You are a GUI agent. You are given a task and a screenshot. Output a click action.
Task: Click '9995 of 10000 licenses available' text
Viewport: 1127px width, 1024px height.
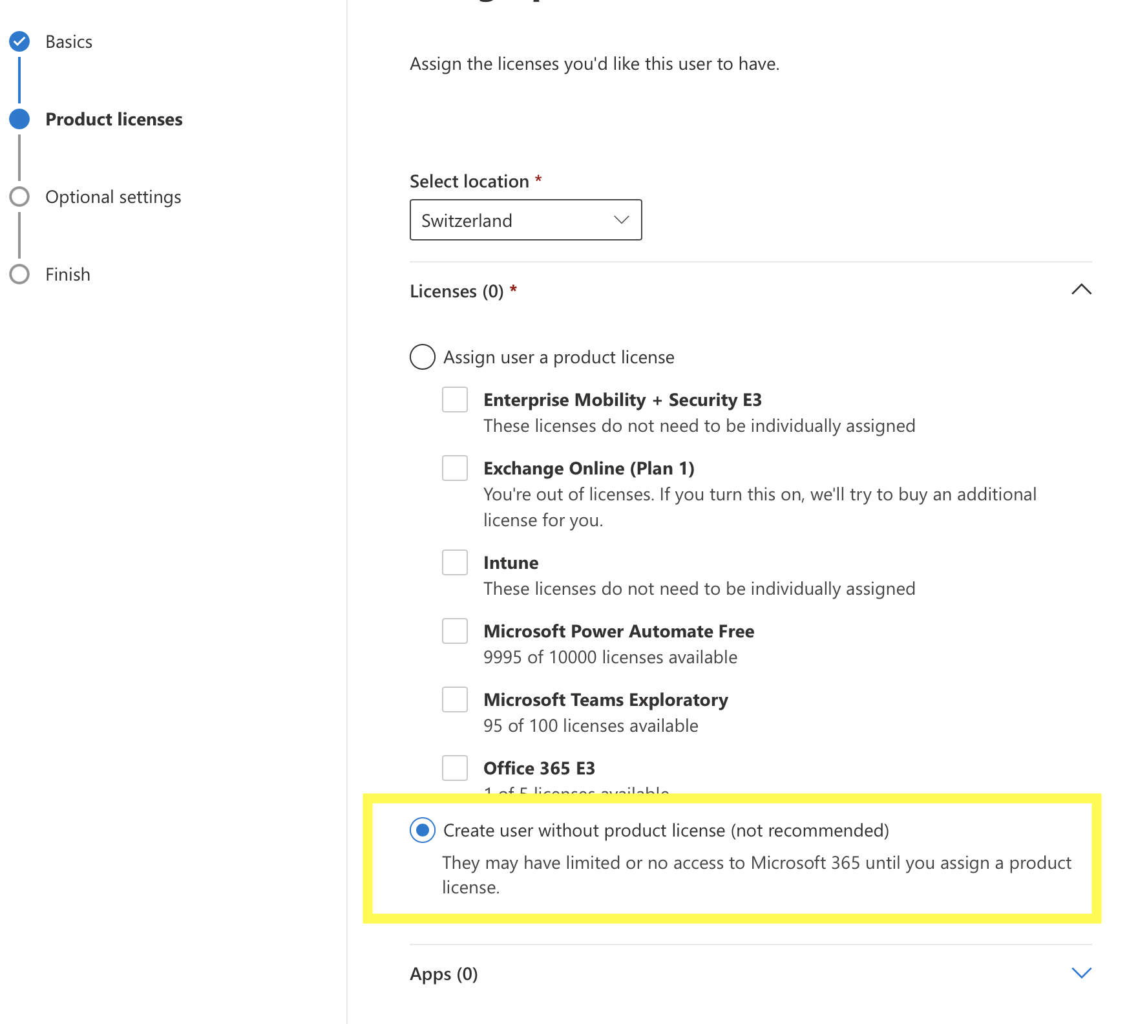[x=610, y=657]
